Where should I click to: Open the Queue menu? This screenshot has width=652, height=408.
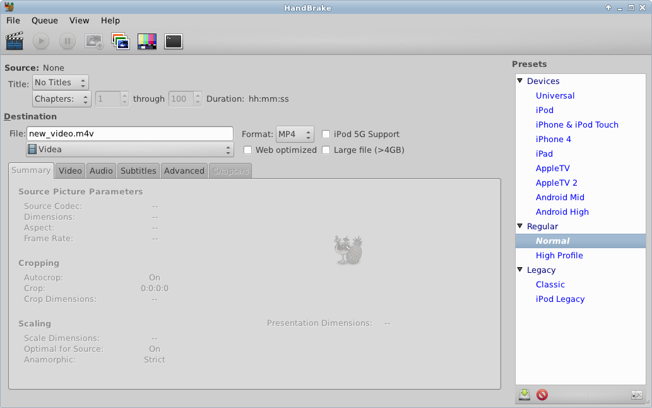click(44, 20)
